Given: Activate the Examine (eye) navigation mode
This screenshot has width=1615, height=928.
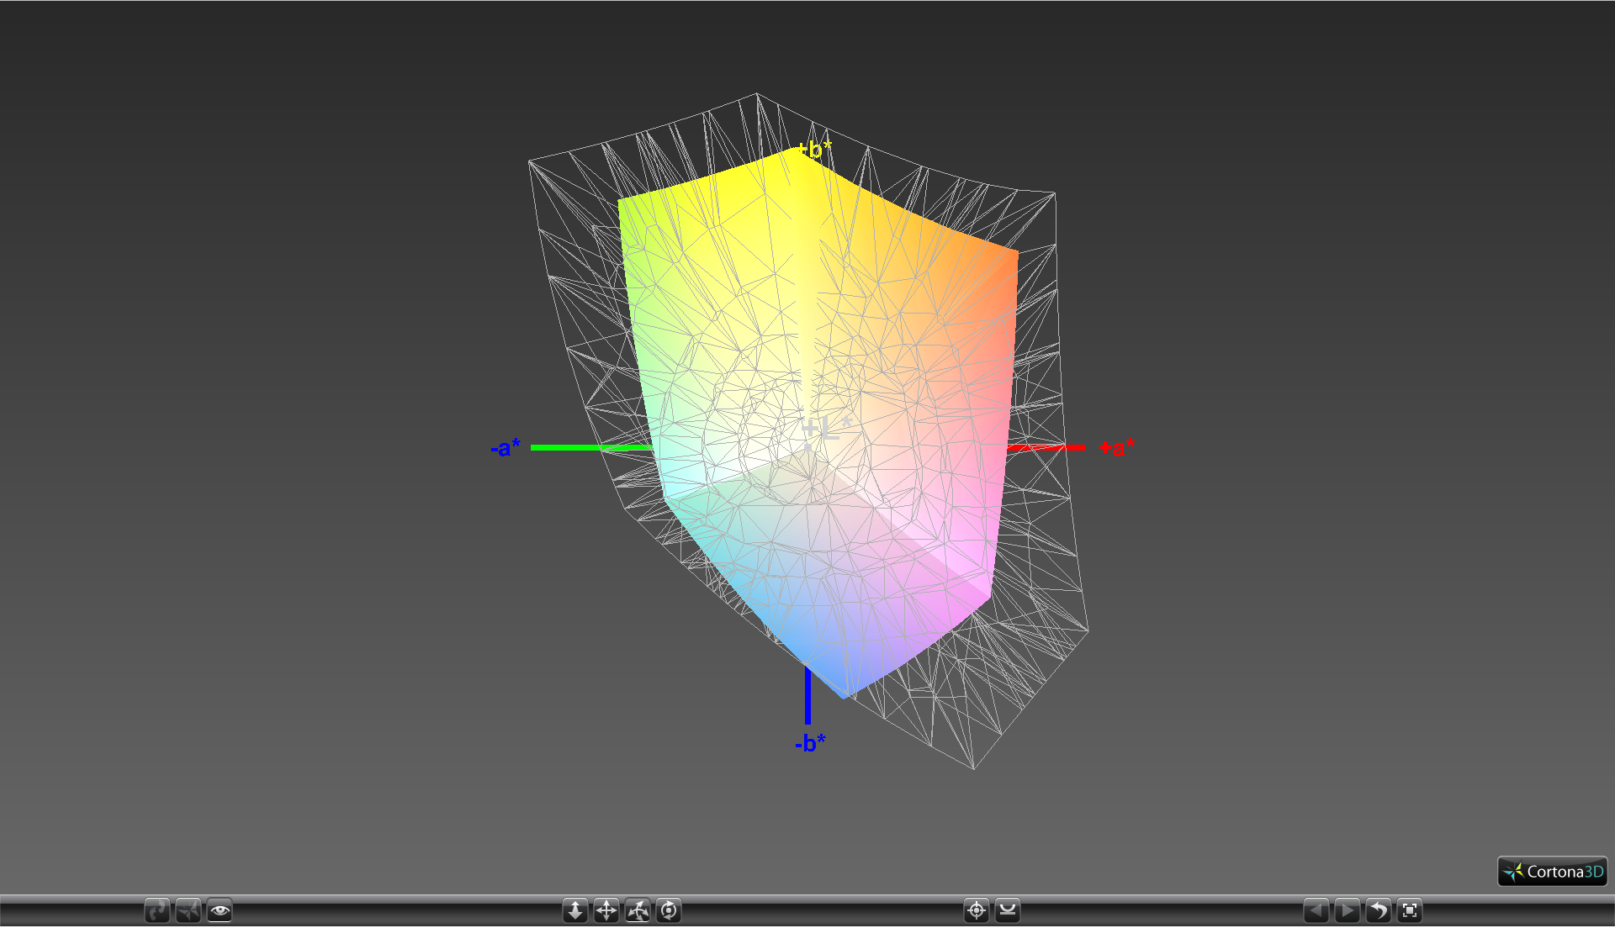Looking at the screenshot, I should tap(220, 911).
